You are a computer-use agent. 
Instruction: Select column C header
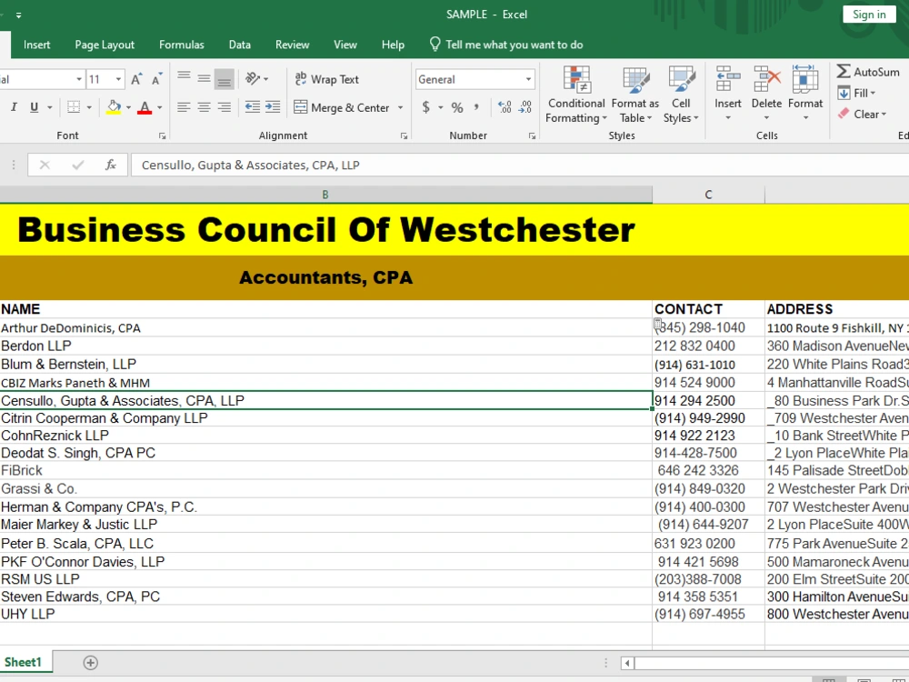click(708, 195)
